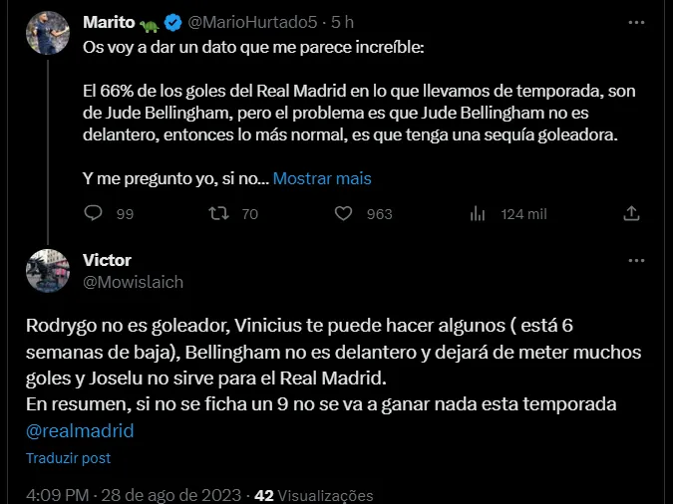The image size is (673, 504).
Task: Expand tweet with Mostrar mais
Action: pyautogui.click(x=322, y=179)
